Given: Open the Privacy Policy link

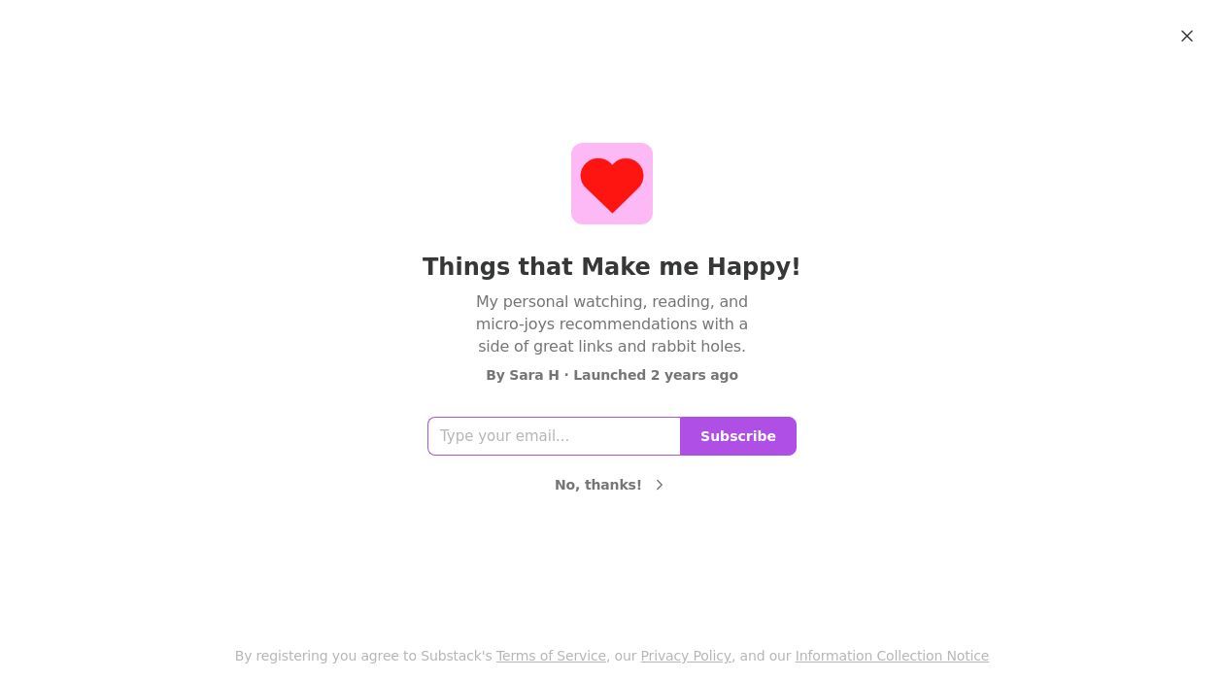Looking at the screenshot, I should 686,656.
